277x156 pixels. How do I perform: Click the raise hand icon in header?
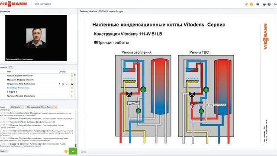click(246, 4)
